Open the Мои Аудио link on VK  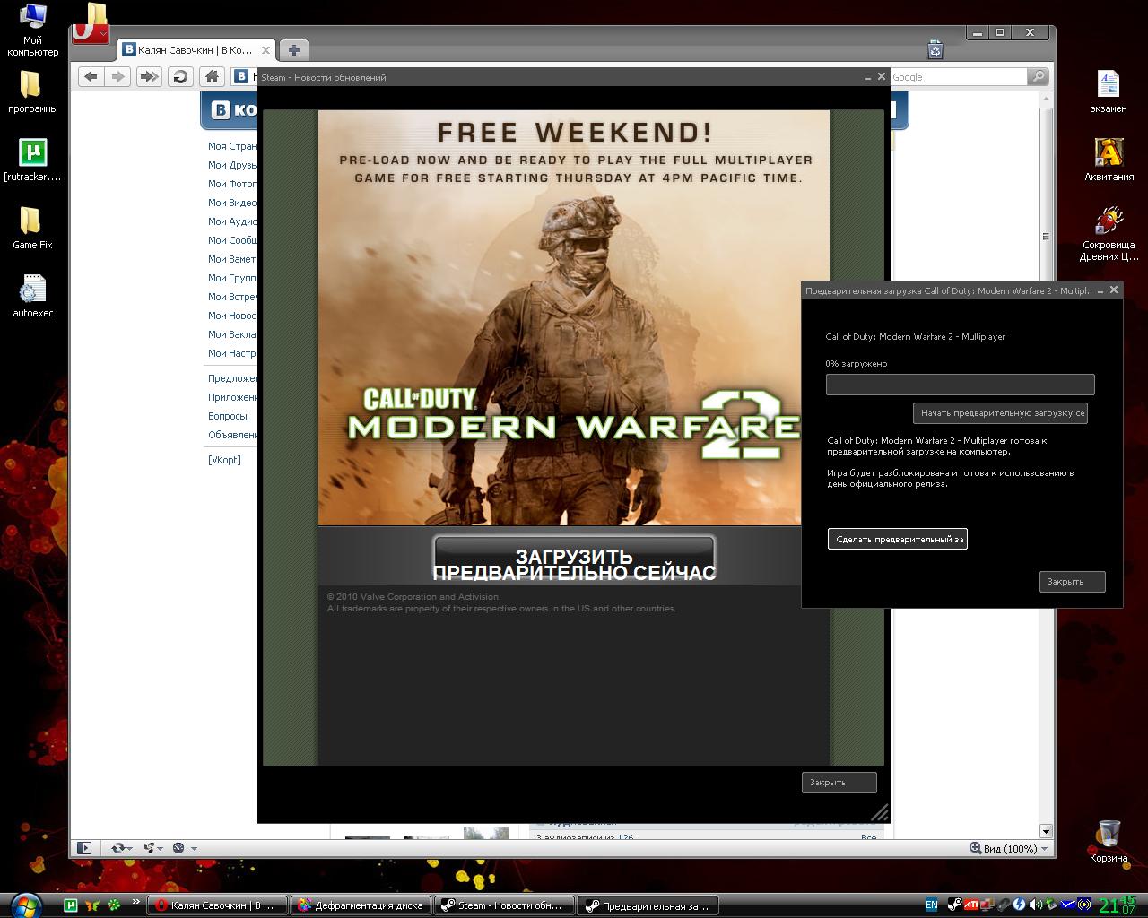tap(232, 221)
